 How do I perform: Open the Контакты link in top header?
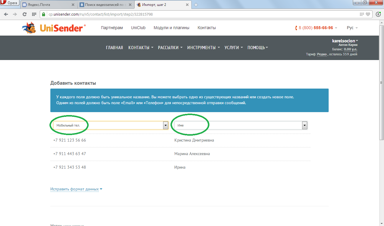click(207, 28)
